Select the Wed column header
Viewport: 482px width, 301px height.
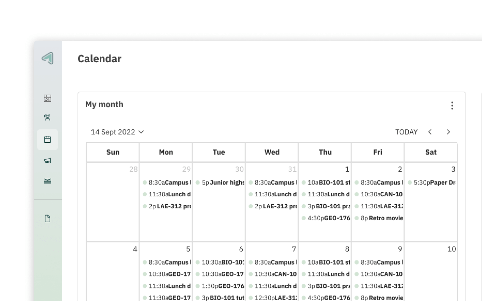[272, 152]
